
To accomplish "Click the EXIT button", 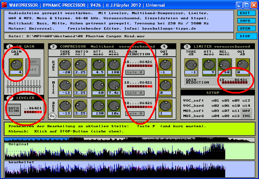I will [x=246, y=13].
